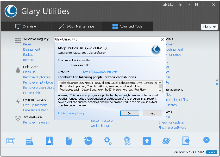This screenshot has height=157, width=220.
Task: Open the Browser Assistant planet icon
Action: pos(166,141)
